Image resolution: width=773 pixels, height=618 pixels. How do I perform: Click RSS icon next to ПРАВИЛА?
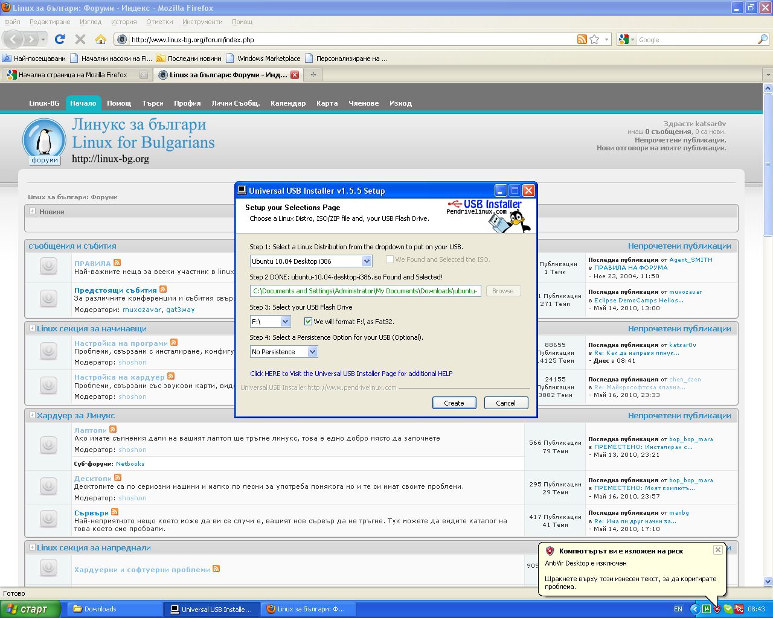click(117, 263)
